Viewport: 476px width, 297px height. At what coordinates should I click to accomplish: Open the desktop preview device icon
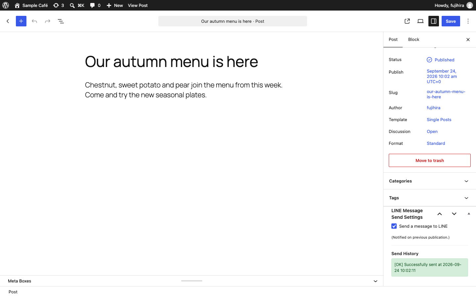click(x=420, y=21)
